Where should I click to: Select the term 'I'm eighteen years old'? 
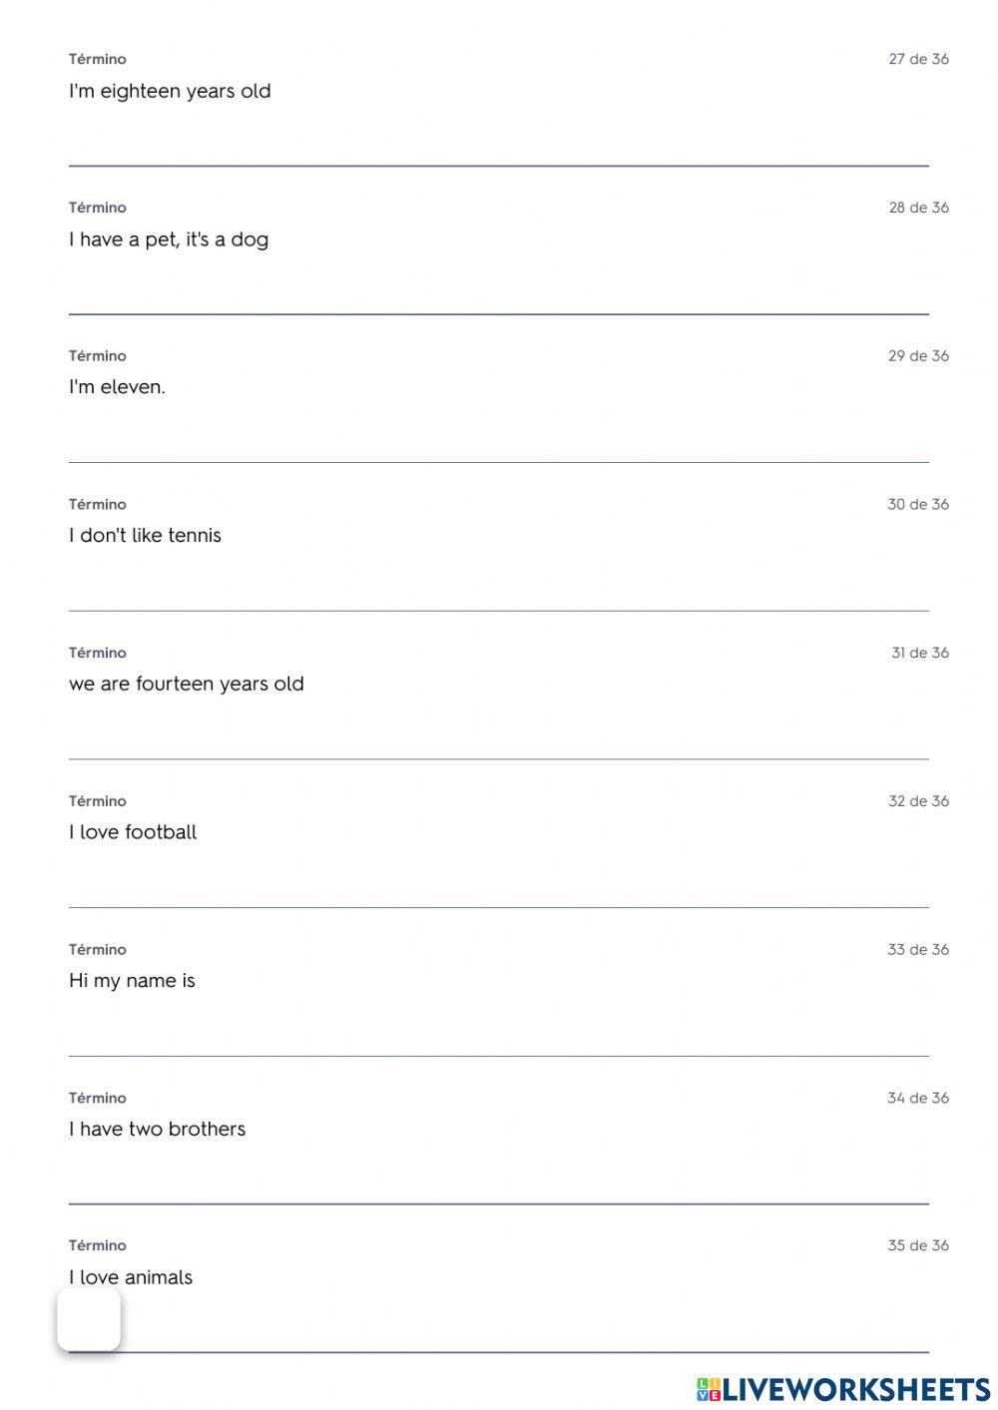170,91
